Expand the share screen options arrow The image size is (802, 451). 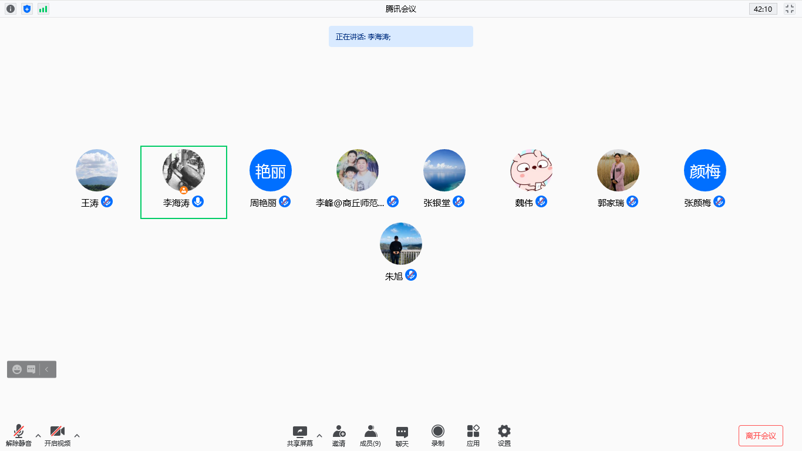click(x=319, y=436)
